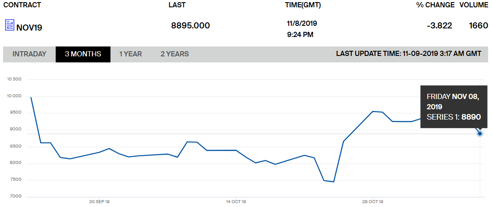This screenshot has height=207, width=492.
Task: Click the 1660 volume value
Action: 479,26
